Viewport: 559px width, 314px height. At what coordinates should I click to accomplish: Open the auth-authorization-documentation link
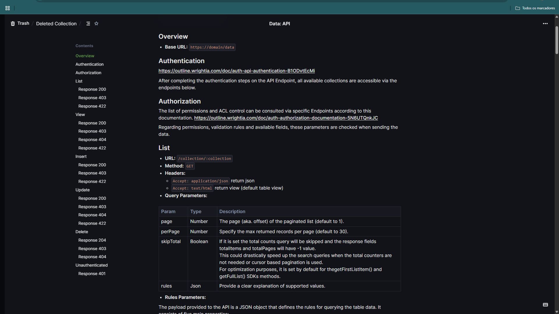pos(286,118)
